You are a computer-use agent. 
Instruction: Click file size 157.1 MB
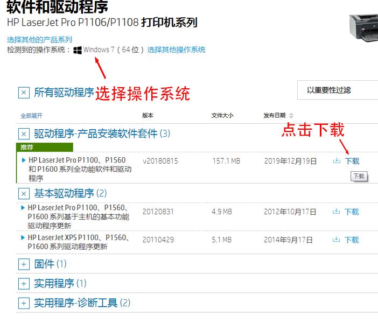point(226,161)
